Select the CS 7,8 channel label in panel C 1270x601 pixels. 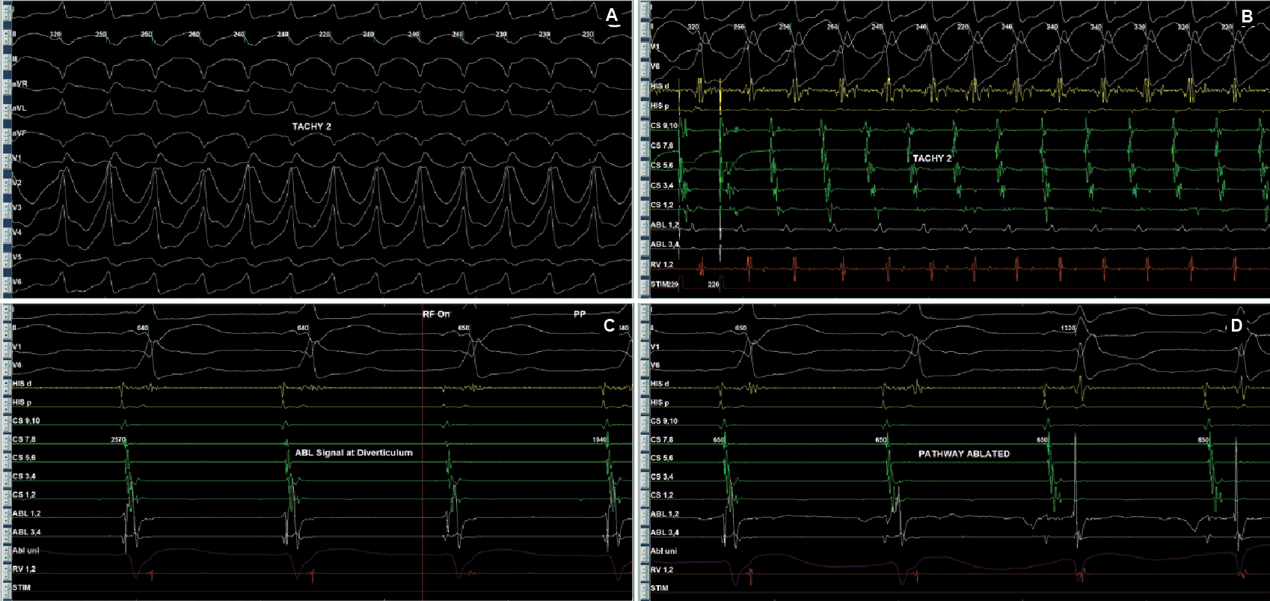point(24,439)
